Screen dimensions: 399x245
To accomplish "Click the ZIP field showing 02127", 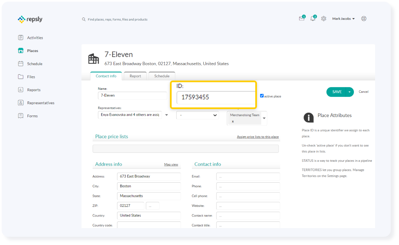I will [131, 206].
